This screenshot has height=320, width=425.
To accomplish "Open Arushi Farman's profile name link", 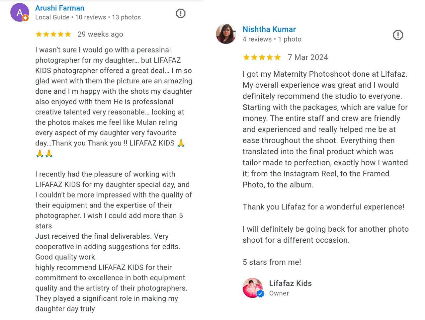I will (x=60, y=8).
